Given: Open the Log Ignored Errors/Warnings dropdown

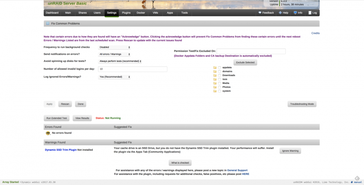Looking at the screenshot, I should tap(114, 77).
